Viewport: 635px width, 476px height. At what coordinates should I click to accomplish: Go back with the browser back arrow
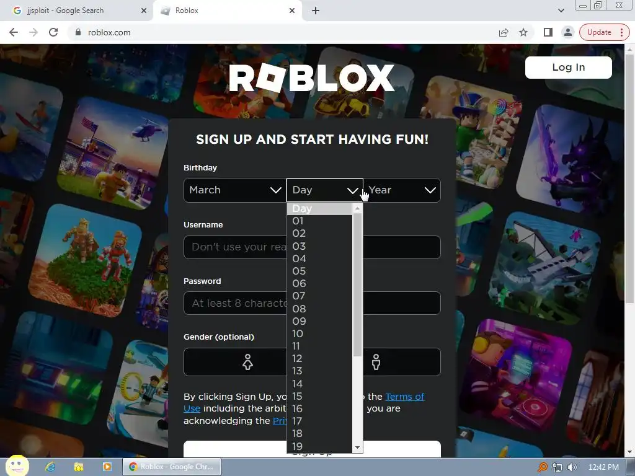[14, 32]
